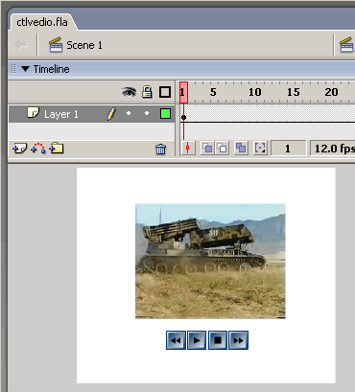Lock all layers via padlock icon
This screenshot has height=392, width=355.
147,92
